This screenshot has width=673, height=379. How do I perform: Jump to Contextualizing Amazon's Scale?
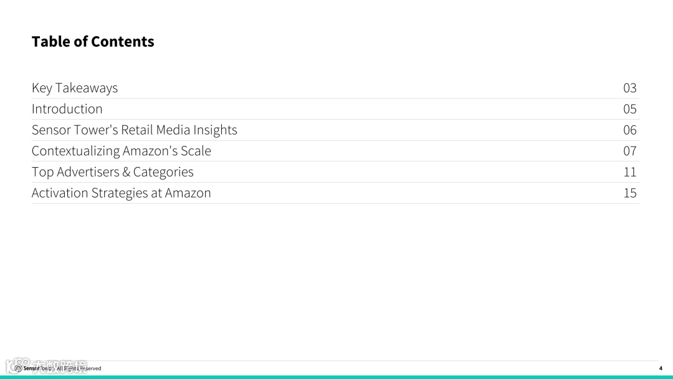122,151
